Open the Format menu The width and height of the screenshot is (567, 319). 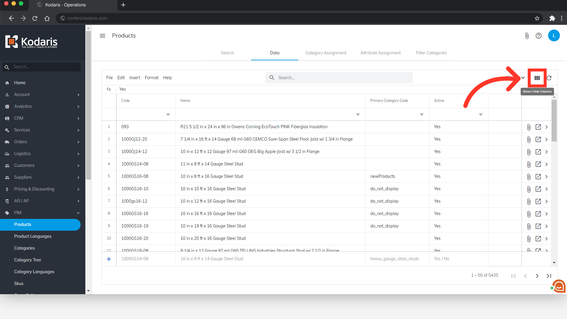[x=151, y=78]
